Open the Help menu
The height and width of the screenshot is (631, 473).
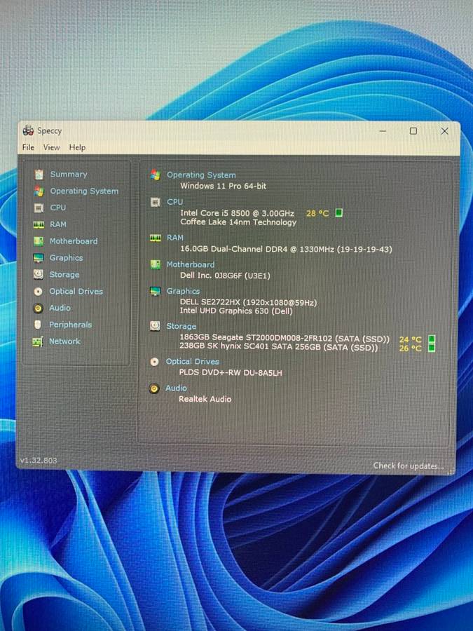[77, 147]
